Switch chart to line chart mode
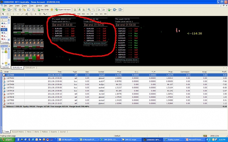This screenshot has width=228, height=142. pos(84,10)
